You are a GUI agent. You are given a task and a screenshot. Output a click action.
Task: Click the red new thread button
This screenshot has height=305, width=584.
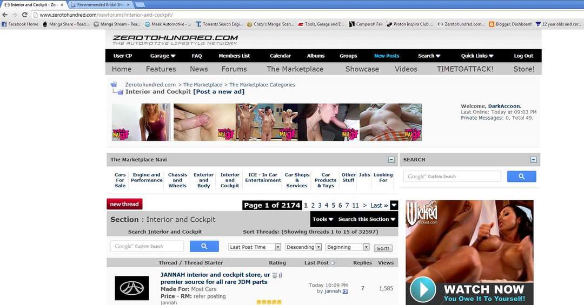tap(124, 204)
